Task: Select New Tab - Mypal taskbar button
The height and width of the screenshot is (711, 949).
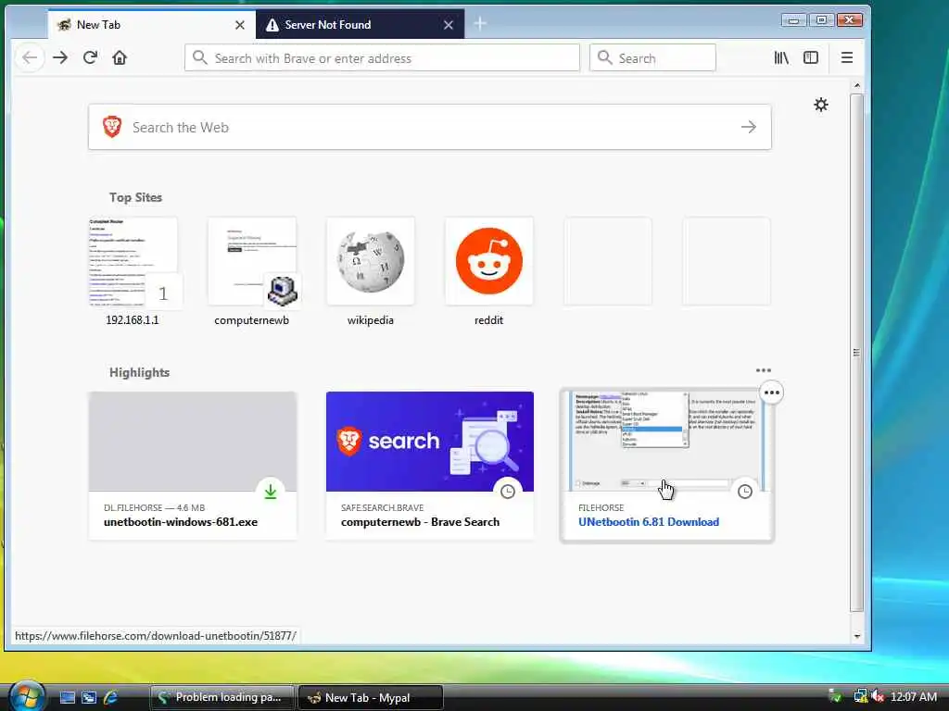Action: tap(371, 697)
